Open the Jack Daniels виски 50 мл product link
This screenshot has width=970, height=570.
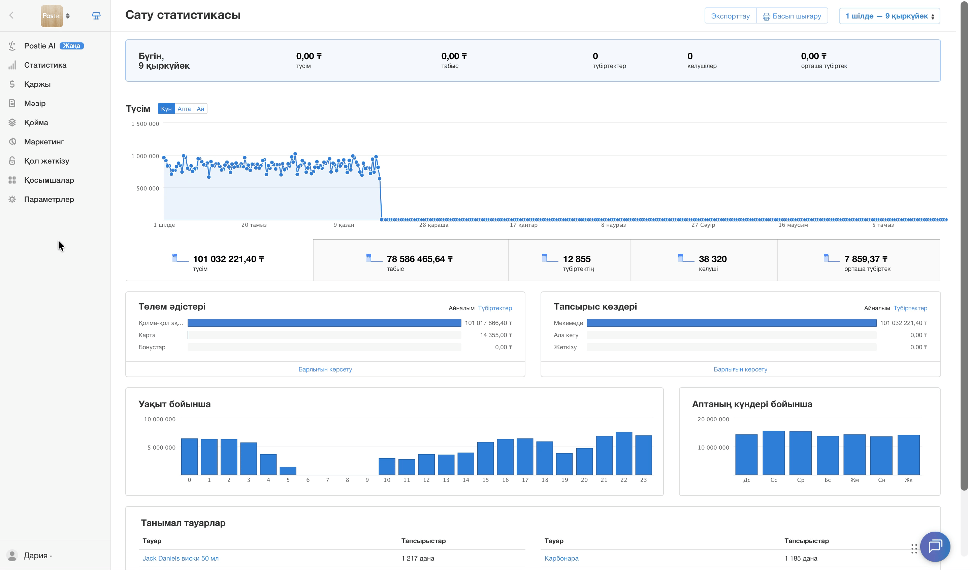coord(181,558)
